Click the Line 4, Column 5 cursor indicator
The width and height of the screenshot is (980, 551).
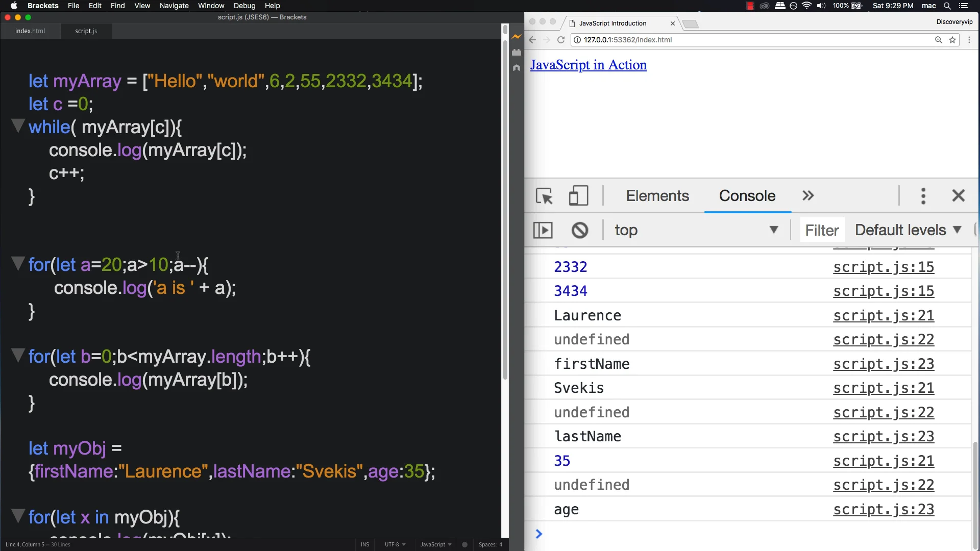(25, 544)
